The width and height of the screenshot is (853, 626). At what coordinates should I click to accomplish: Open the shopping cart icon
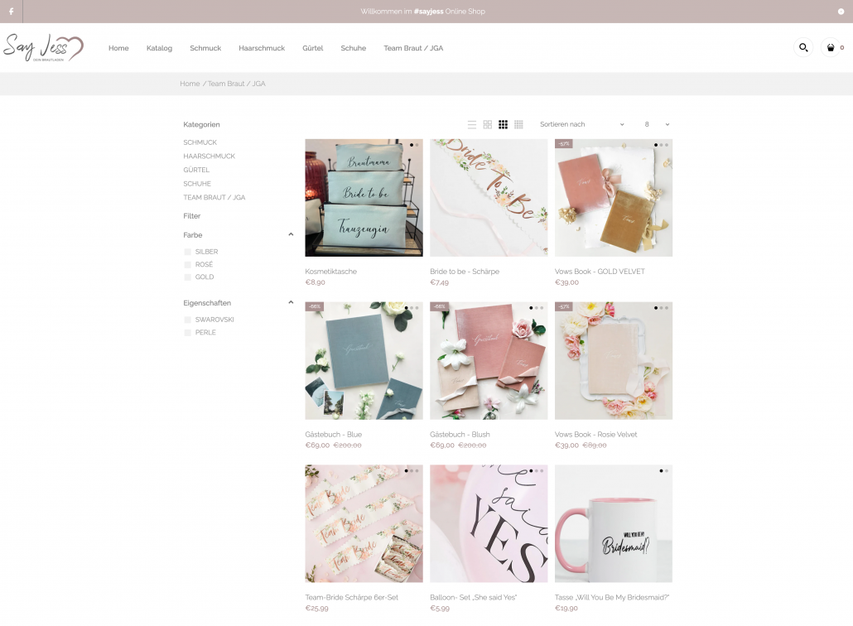pos(831,48)
